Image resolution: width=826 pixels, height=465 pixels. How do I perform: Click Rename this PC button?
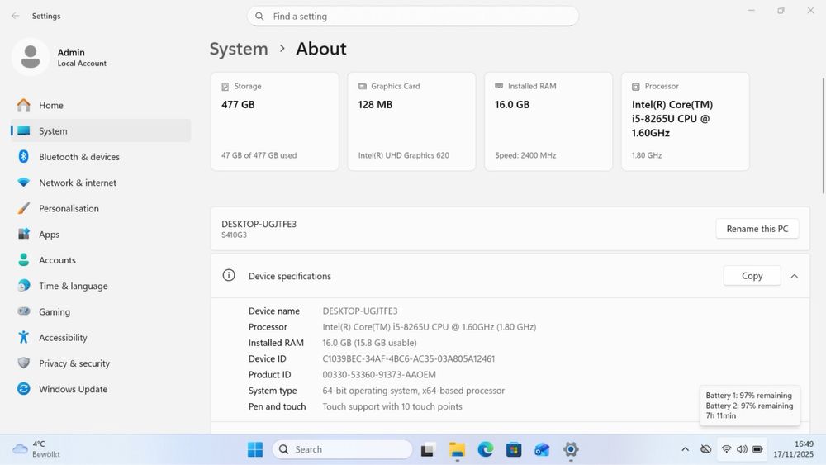[x=757, y=229]
